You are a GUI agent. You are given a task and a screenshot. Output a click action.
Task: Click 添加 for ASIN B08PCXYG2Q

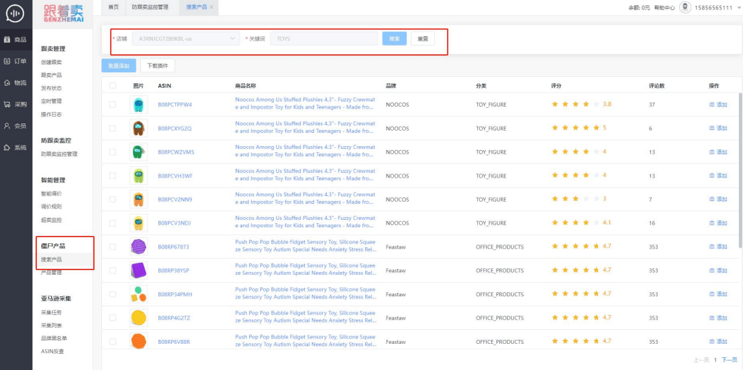pyautogui.click(x=718, y=128)
